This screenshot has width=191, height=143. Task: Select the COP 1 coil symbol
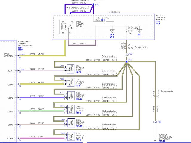(71, 69)
